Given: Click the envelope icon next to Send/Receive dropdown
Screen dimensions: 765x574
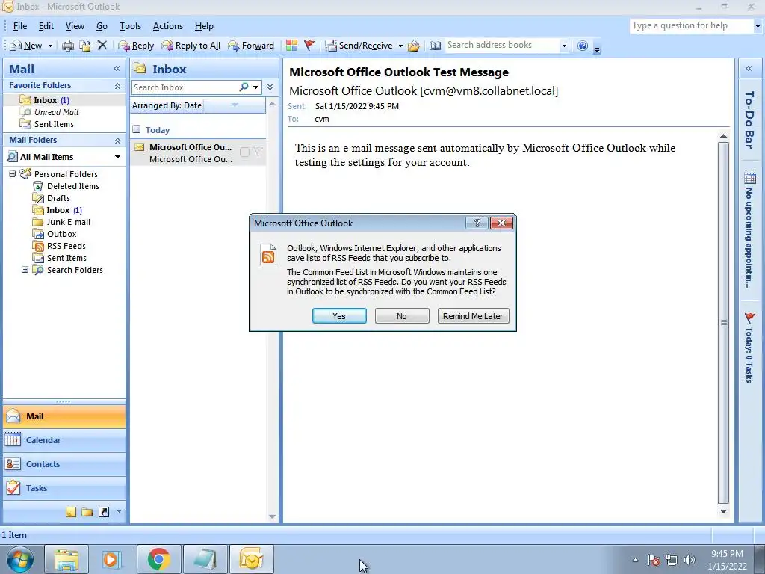Looking at the screenshot, I should (414, 46).
